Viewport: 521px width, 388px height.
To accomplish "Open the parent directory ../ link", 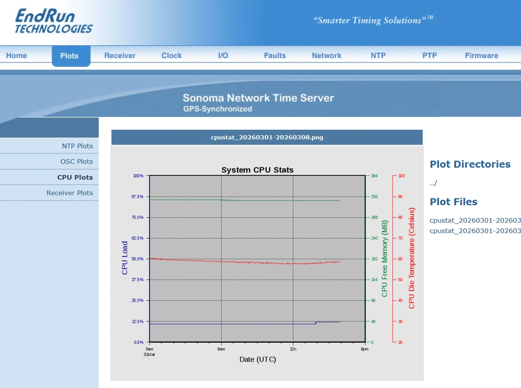I will point(433,183).
